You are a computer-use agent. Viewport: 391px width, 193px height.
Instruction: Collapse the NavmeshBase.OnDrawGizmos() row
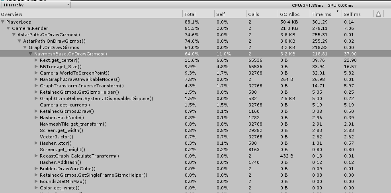[30, 54]
